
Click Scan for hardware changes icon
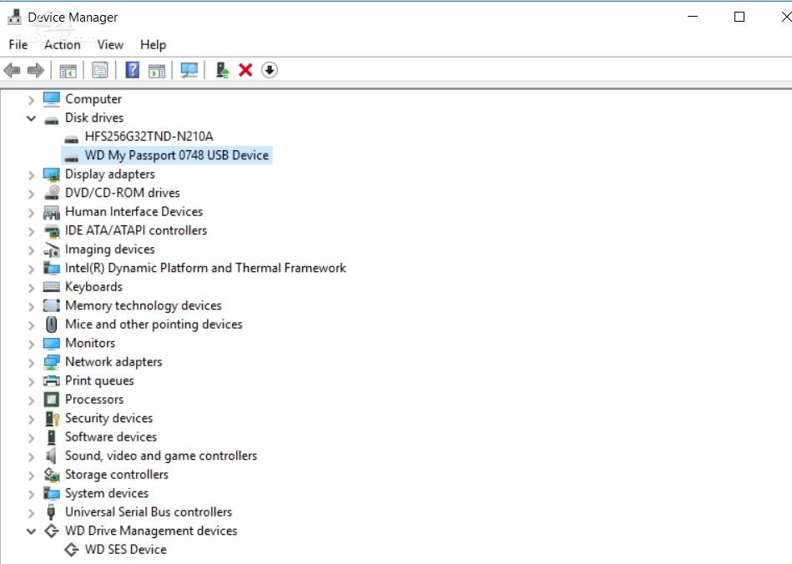click(189, 70)
